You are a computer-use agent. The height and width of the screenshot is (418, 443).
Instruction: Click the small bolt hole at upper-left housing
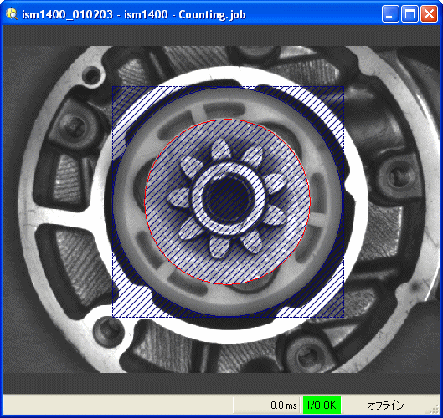tap(92, 75)
